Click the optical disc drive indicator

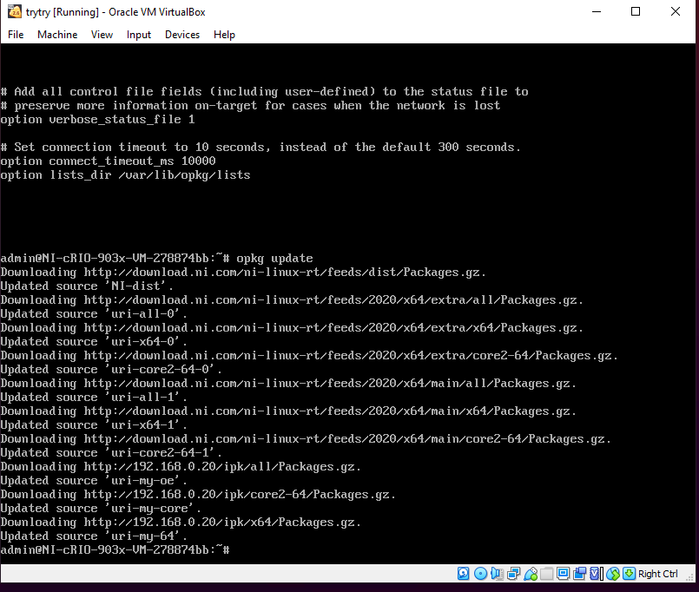click(480, 574)
